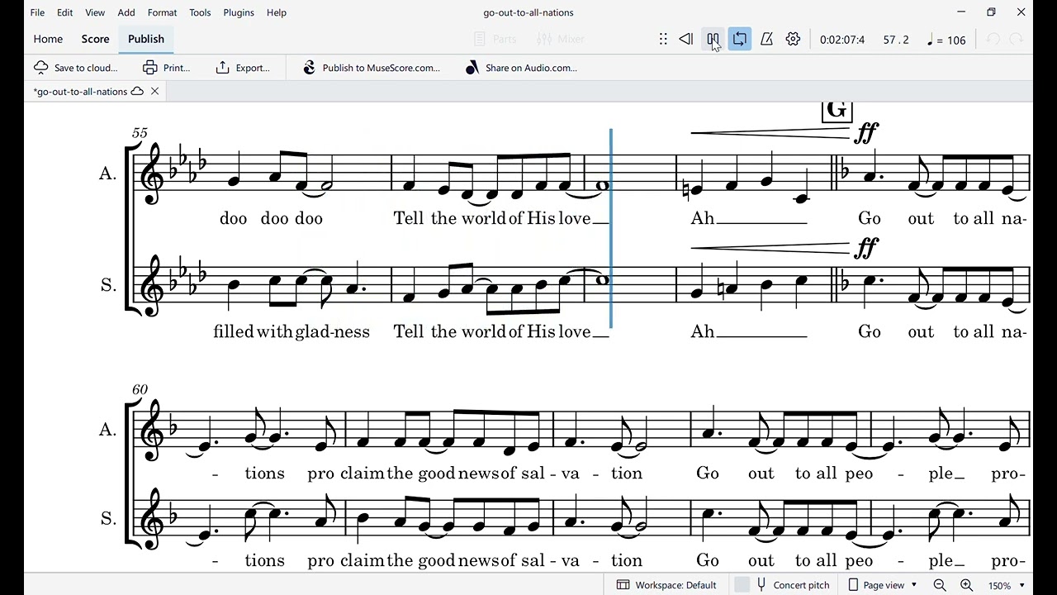The height and width of the screenshot is (595, 1057).
Task: Click the Concert pitch tuning fork icon
Action: (761, 585)
